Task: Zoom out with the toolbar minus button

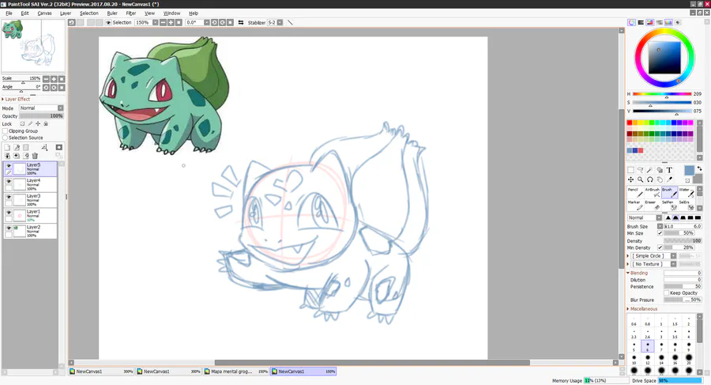Action: (164, 22)
